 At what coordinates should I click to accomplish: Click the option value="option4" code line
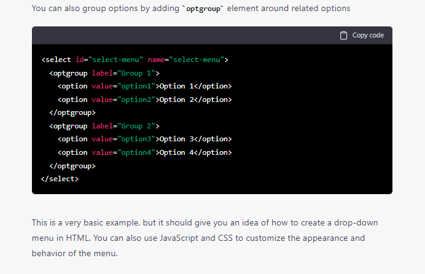pos(145,152)
